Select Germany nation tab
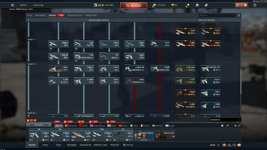 click(x=71, y=126)
